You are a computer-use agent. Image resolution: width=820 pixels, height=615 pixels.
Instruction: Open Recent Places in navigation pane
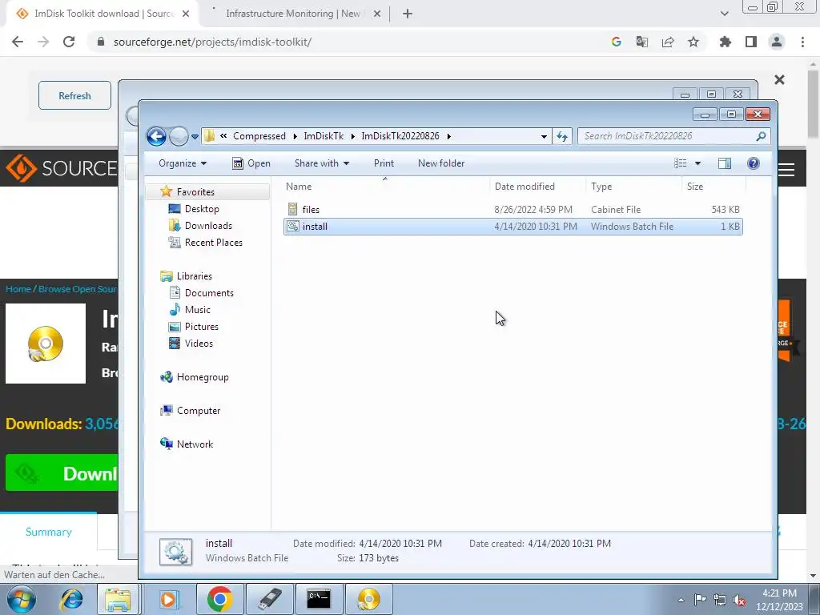point(213,242)
